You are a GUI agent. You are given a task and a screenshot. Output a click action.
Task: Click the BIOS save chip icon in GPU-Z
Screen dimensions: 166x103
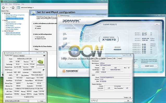click(x=44, y=70)
